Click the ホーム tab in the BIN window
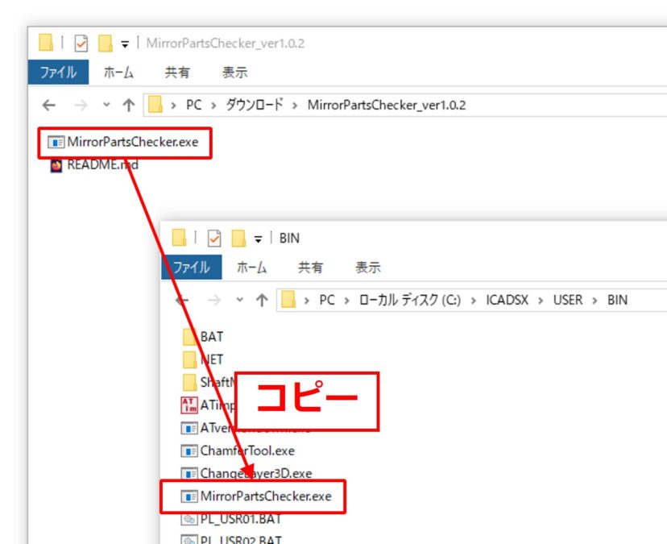667x544 pixels. point(252,268)
